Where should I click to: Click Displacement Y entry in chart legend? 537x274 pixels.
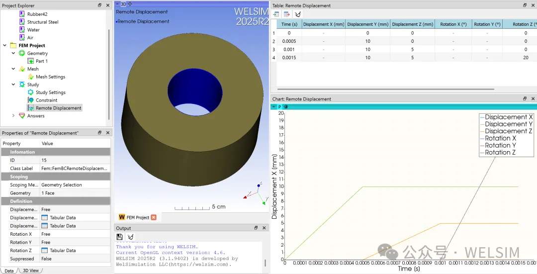coord(506,124)
